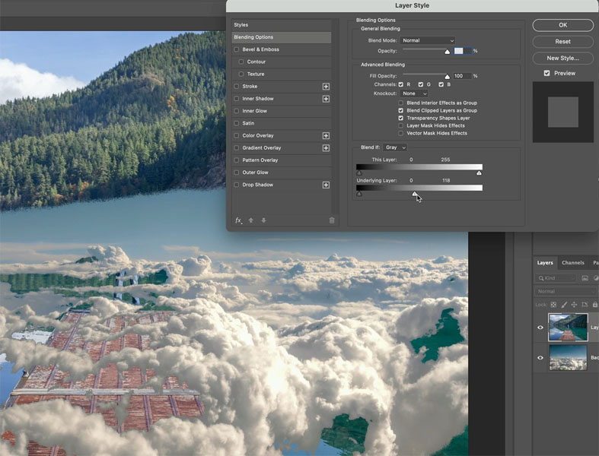This screenshot has height=456, width=599.
Task: Click the style preview swatch under Preview
Action: pyautogui.click(x=563, y=112)
